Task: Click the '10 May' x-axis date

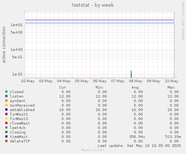Action: point(171,81)
